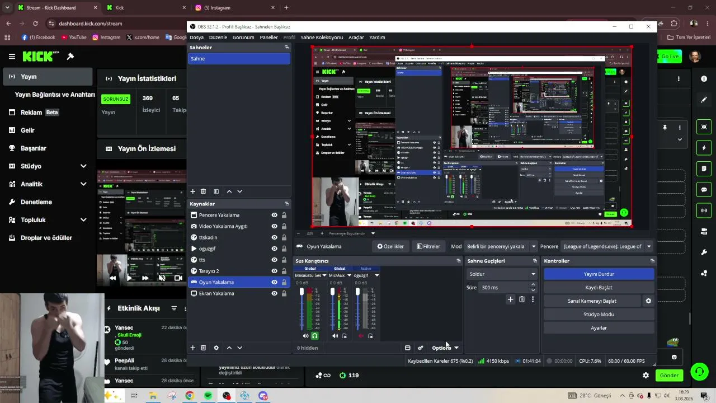Viewport: 716px width, 403px height.
Task: Remove selected source with Kaynaklar trash icon
Action: pos(204,348)
